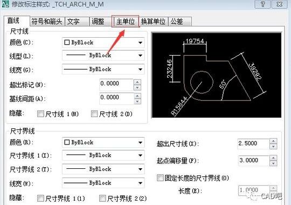
Task: Switch to the 主单位 tab
Action: click(x=126, y=22)
